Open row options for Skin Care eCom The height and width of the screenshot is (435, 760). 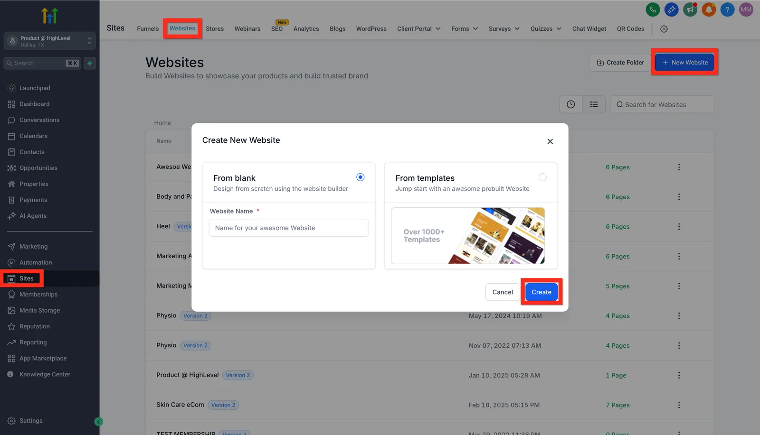679,405
